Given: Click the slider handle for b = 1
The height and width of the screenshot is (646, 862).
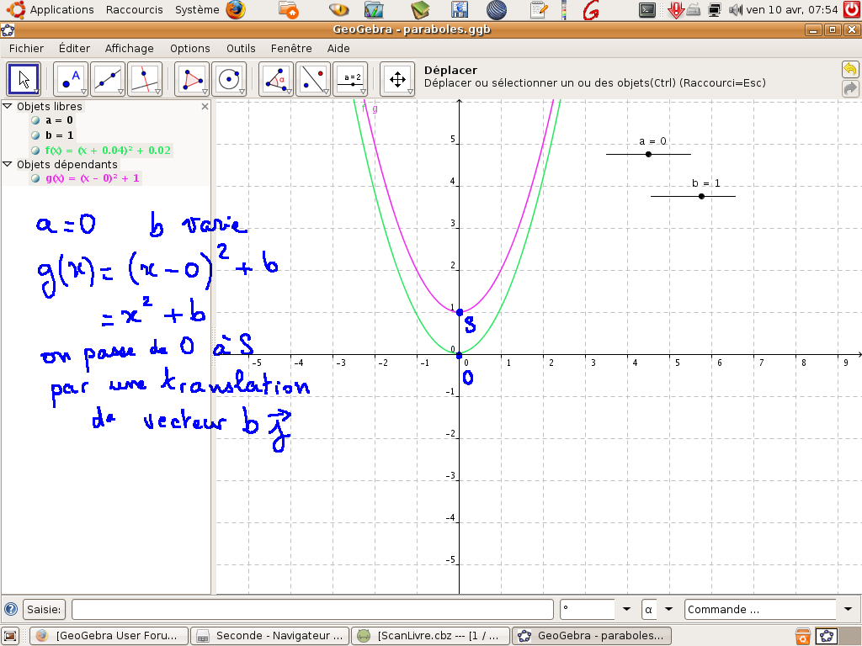Looking at the screenshot, I should pos(701,196).
